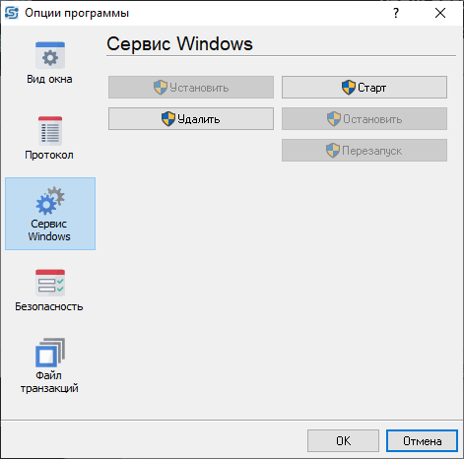Open the Протокол settings page icon
The width and height of the screenshot is (464, 459).
coord(50,131)
